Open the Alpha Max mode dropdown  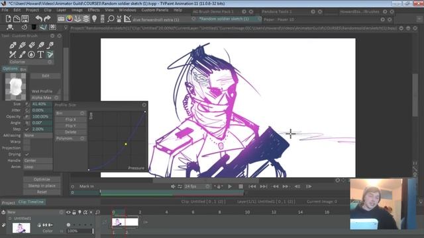45,98
